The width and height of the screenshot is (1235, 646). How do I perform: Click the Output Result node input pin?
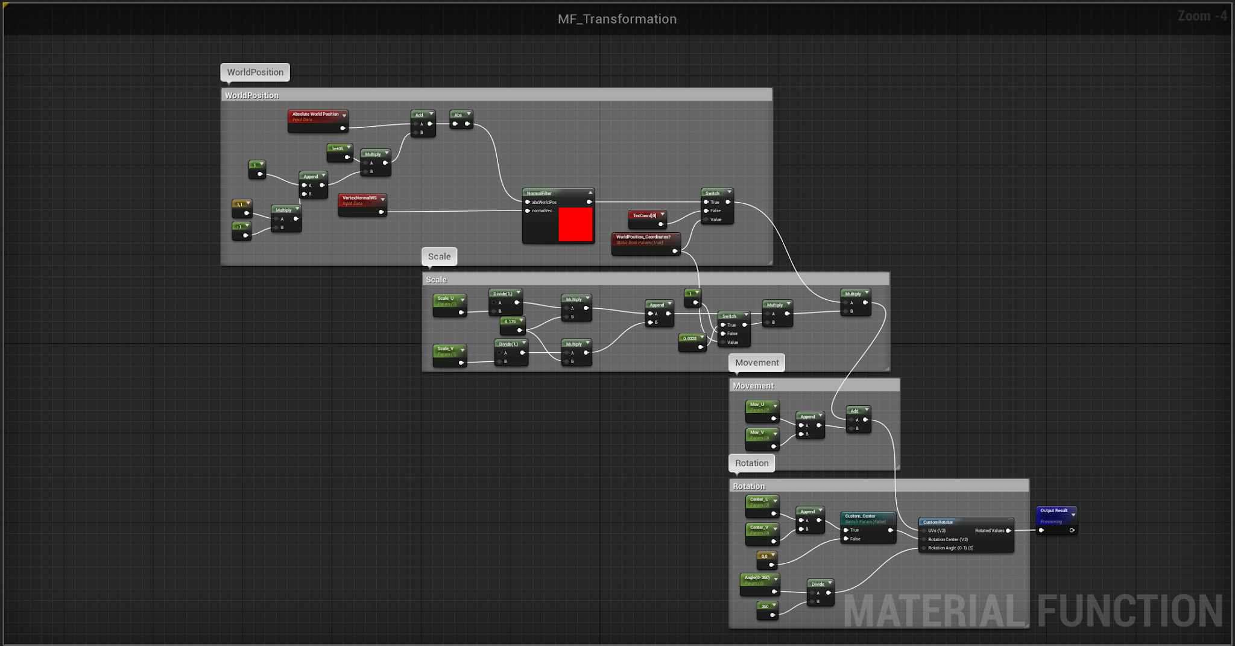[1041, 530]
